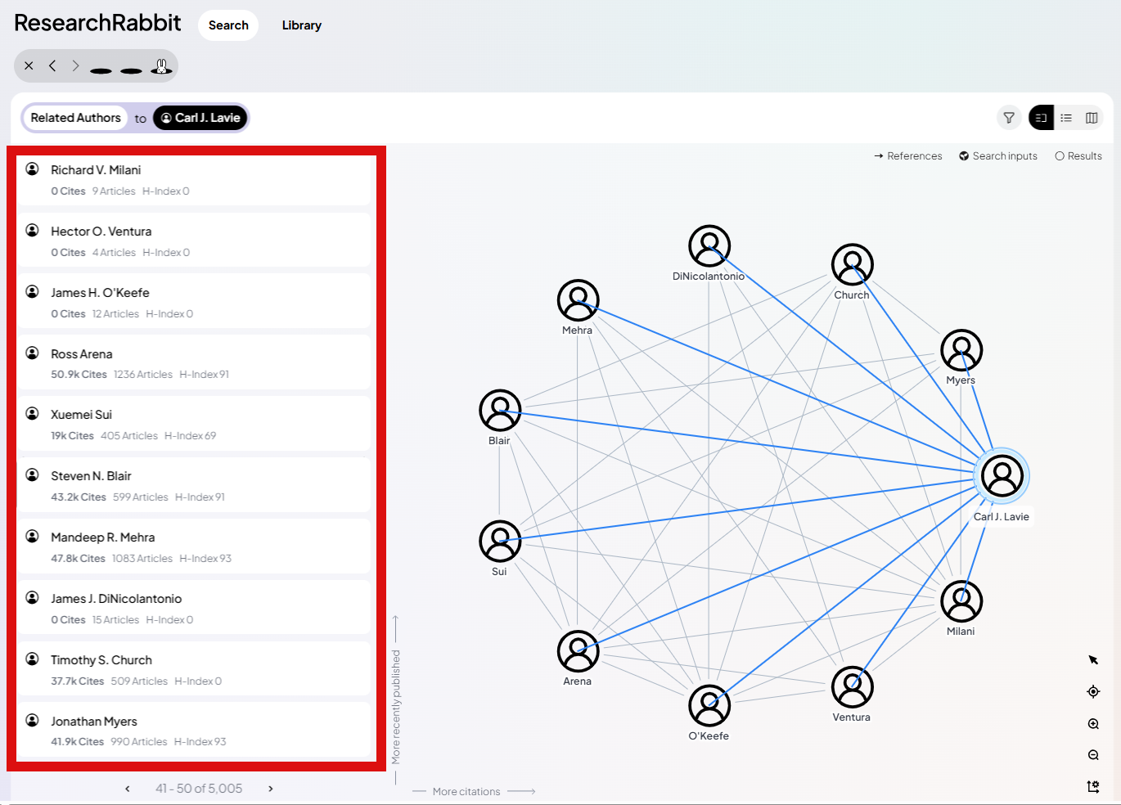Screen dimensions: 1121x805
Task: Switch to the list view icon
Action: point(1066,118)
